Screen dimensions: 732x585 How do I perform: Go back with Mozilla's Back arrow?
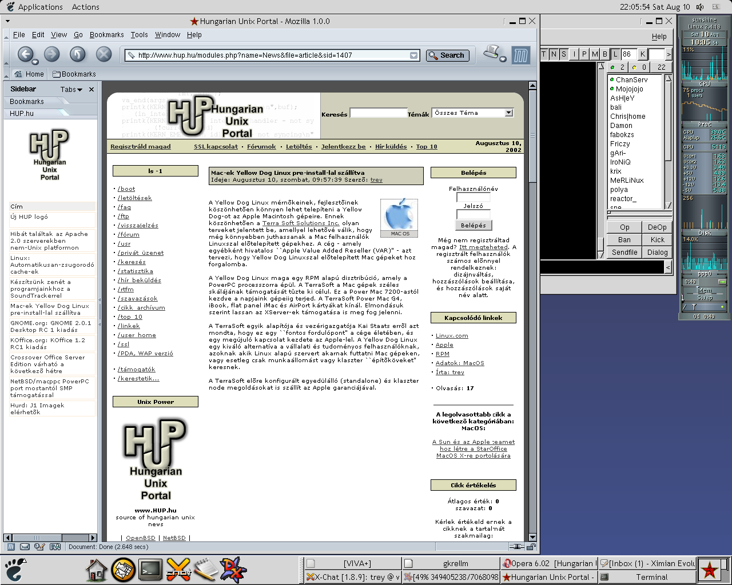coord(25,55)
